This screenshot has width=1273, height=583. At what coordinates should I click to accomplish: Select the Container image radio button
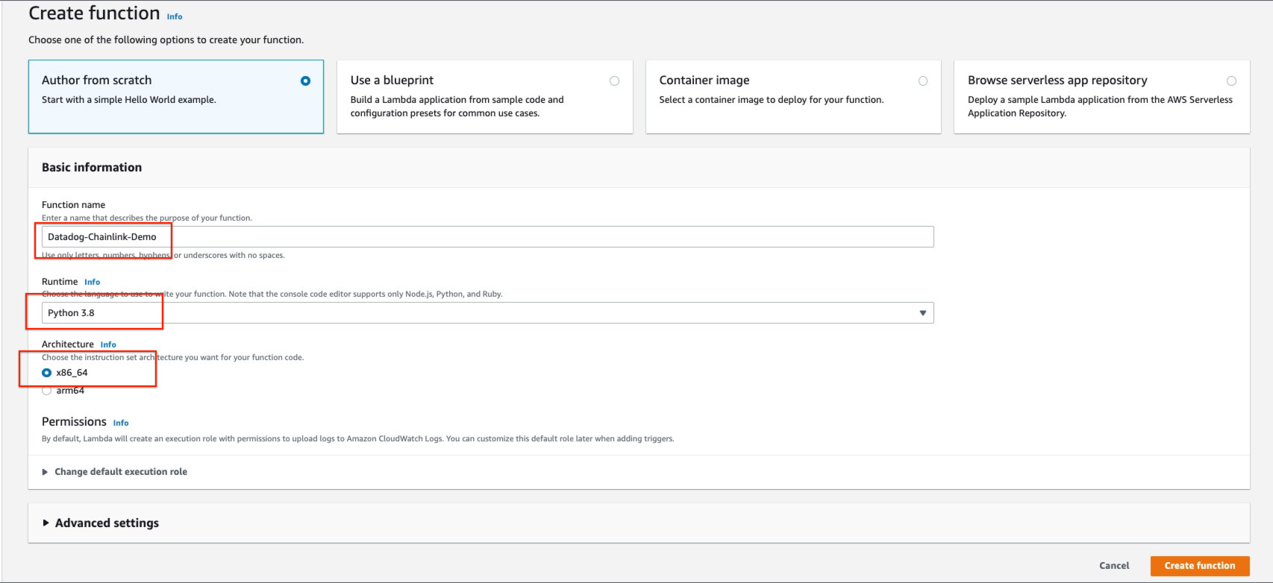[923, 81]
